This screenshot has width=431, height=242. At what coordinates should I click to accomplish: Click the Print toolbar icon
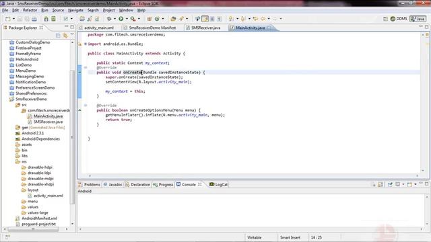click(x=34, y=19)
